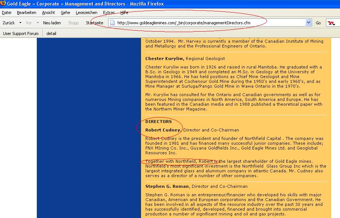The image size is (340, 218).
Task: Open the Bearbeiten menu
Action: (x=26, y=13)
